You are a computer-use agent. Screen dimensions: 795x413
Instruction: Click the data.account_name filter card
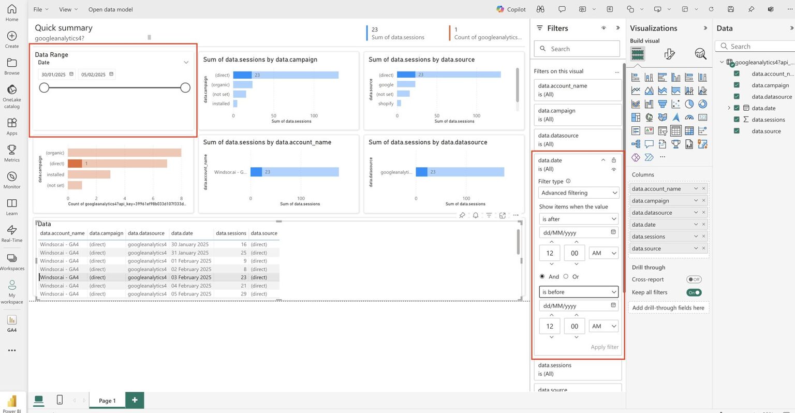578,90
